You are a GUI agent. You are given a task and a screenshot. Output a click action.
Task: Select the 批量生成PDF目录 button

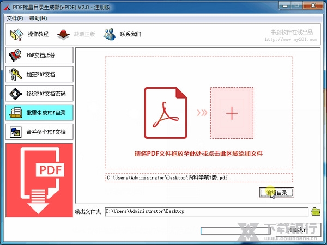tap(39, 113)
